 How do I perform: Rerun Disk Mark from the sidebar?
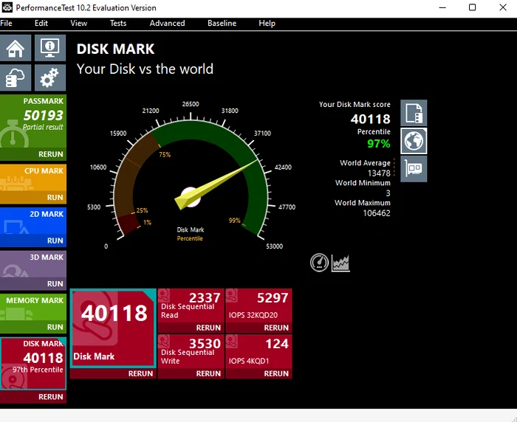pyautogui.click(x=50, y=397)
